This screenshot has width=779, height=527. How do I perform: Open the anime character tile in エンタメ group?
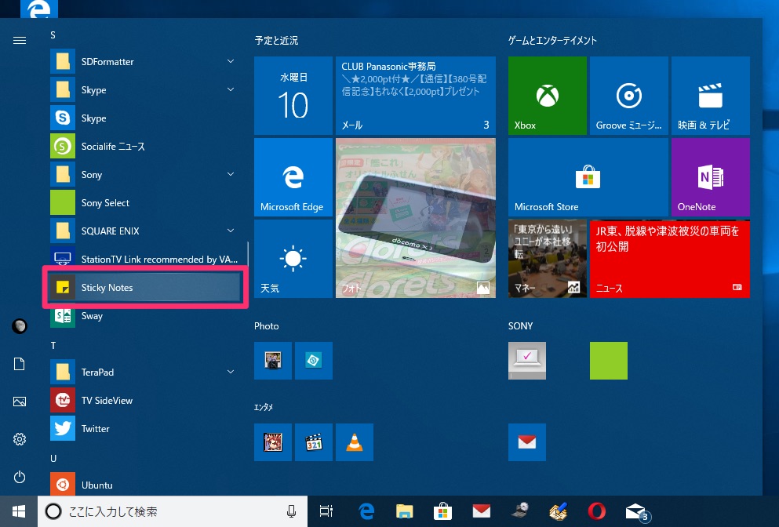[273, 442]
